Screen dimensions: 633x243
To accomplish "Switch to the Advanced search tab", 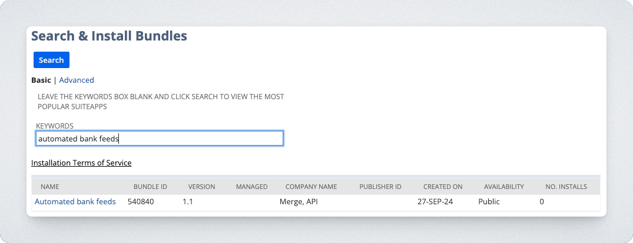I will pyautogui.click(x=77, y=80).
